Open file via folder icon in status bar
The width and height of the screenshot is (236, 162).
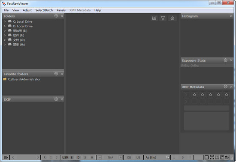pos(6,157)
